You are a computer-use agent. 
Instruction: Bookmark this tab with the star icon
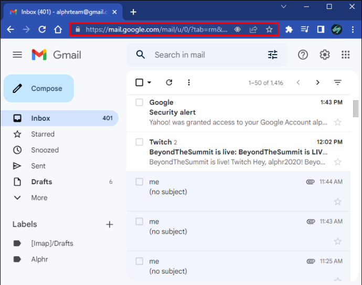click(269, 29)
